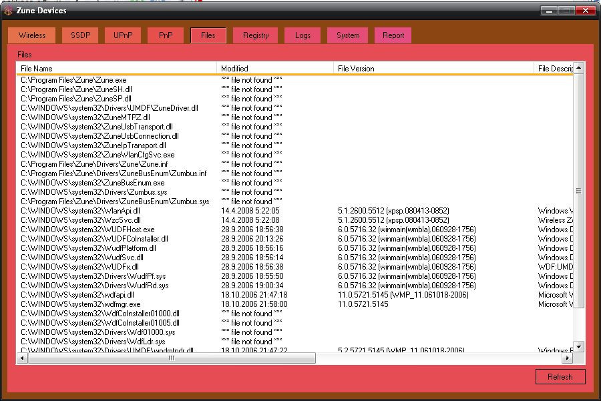Click horizontal scrollbar right arrow
601x401 pixels.
pyautogui.click(x=568, y=358)
